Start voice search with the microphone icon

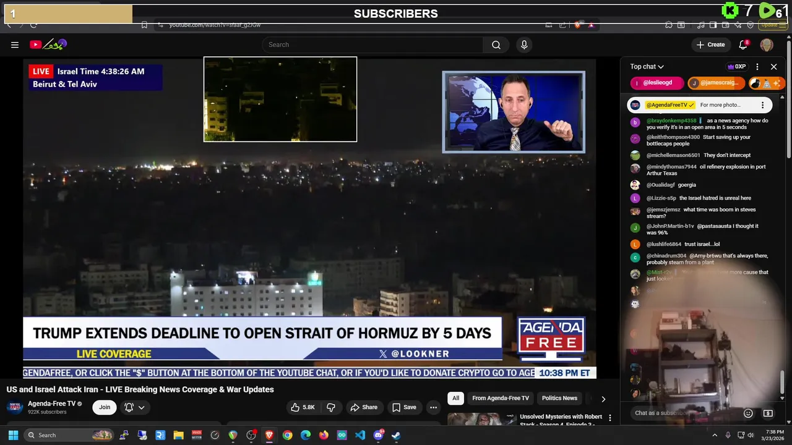(524, 44)
